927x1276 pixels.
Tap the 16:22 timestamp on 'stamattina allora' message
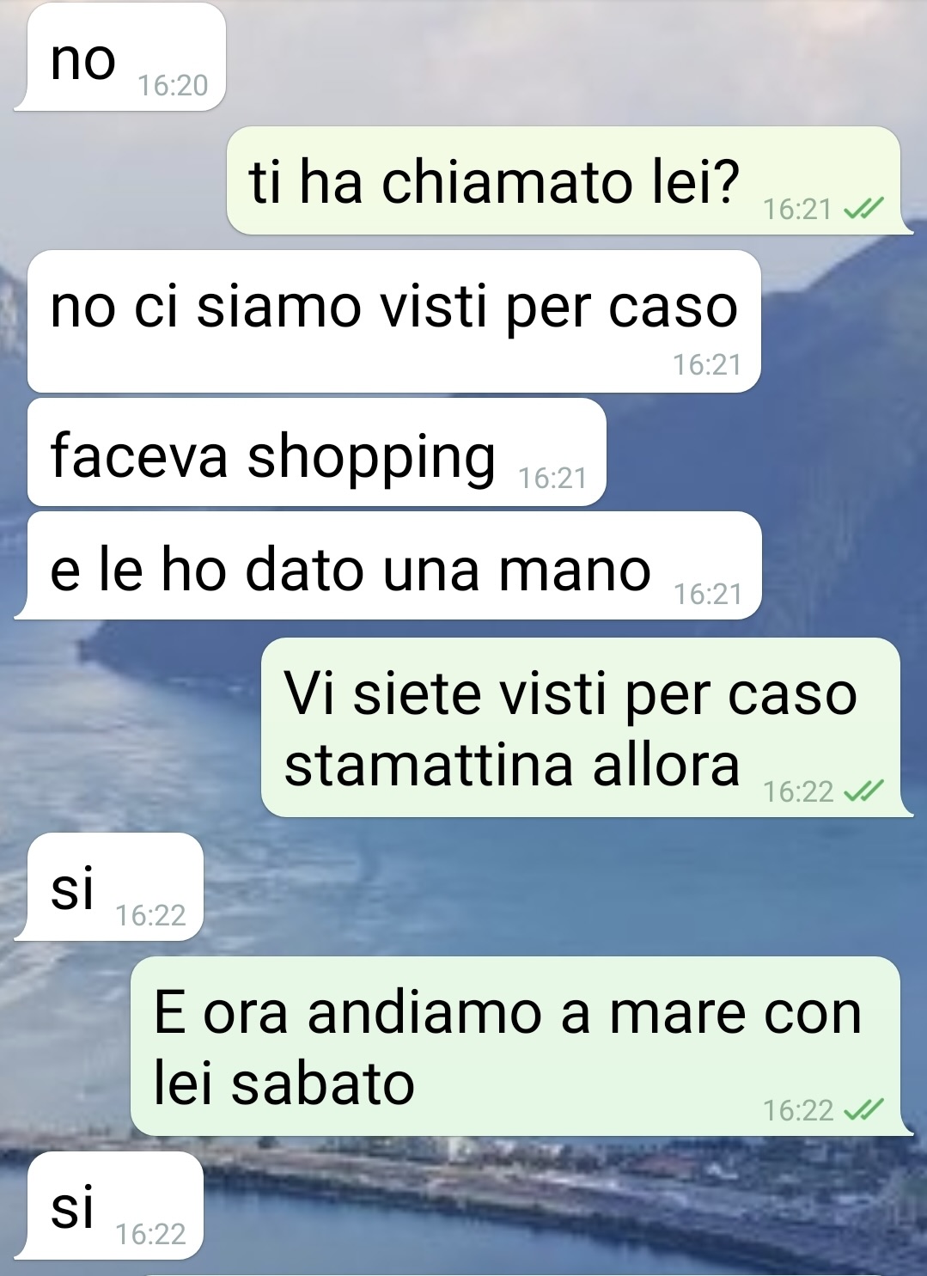click(x=798, y=791)
